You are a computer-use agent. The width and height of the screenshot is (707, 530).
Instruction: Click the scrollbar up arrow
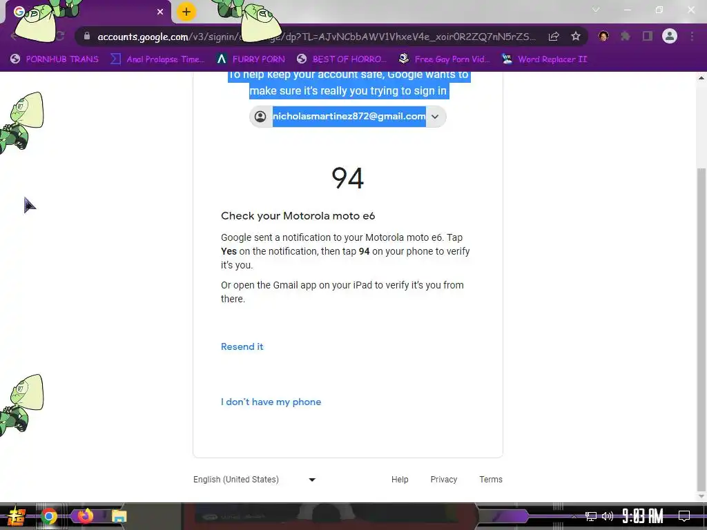[701, 77]
